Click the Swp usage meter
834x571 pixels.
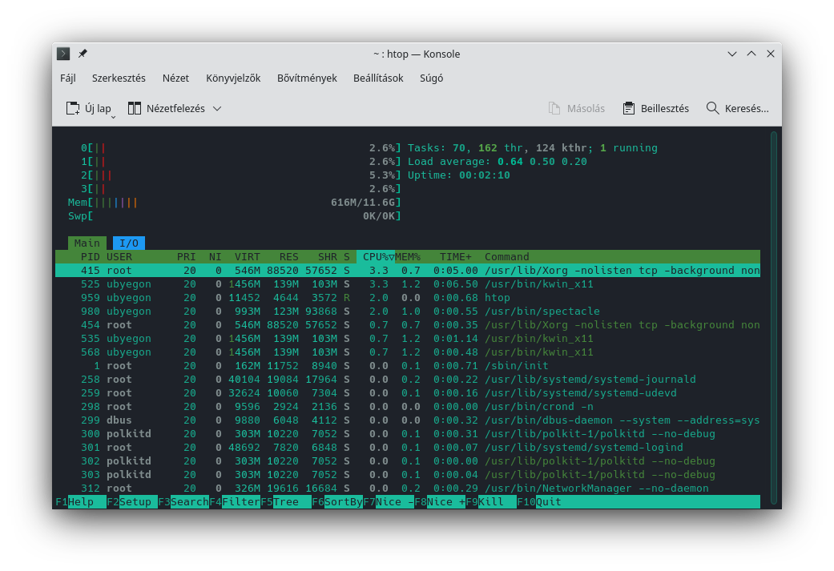pos(235,216)
